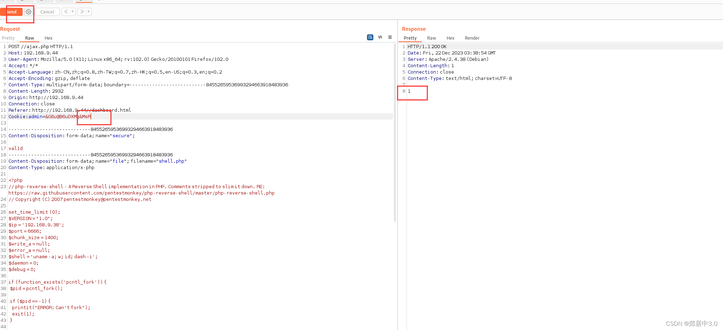
Task: Click the $daemon = 0; line
Action: pos(24,263)
